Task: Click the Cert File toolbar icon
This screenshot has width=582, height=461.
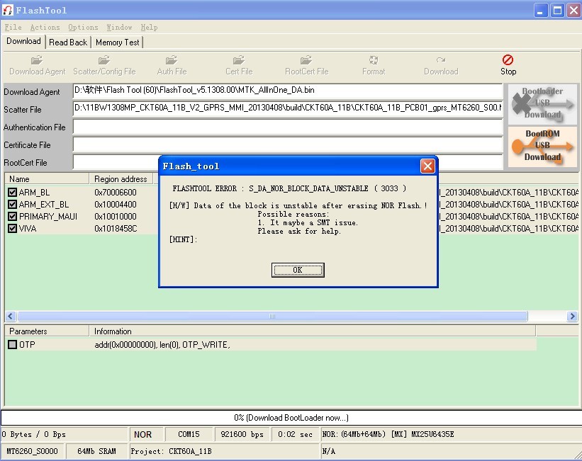Action: click(x=239, y=60)
